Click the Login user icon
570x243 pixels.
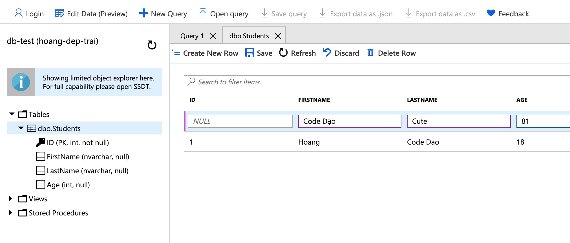(18, 13)
